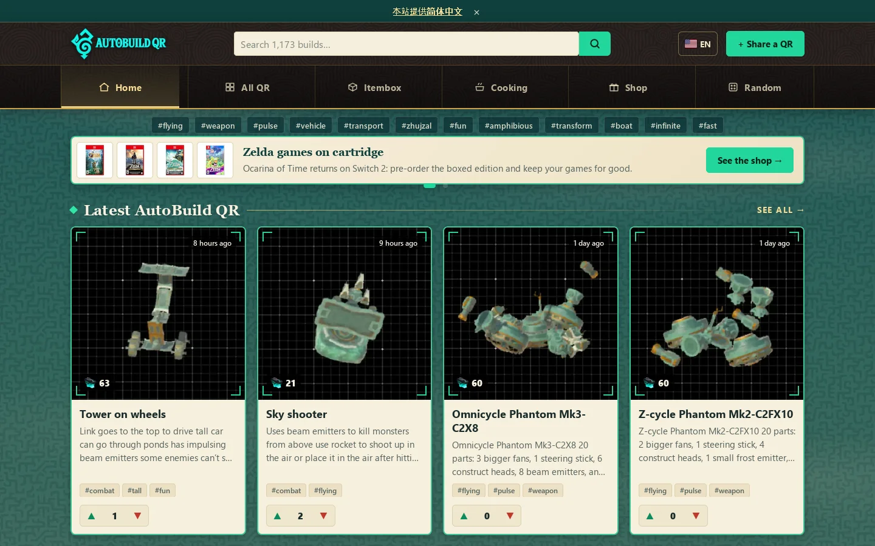Open the Tower on wheels build image
The height and width of the screenshot is (546, 875).
[159, 314]
